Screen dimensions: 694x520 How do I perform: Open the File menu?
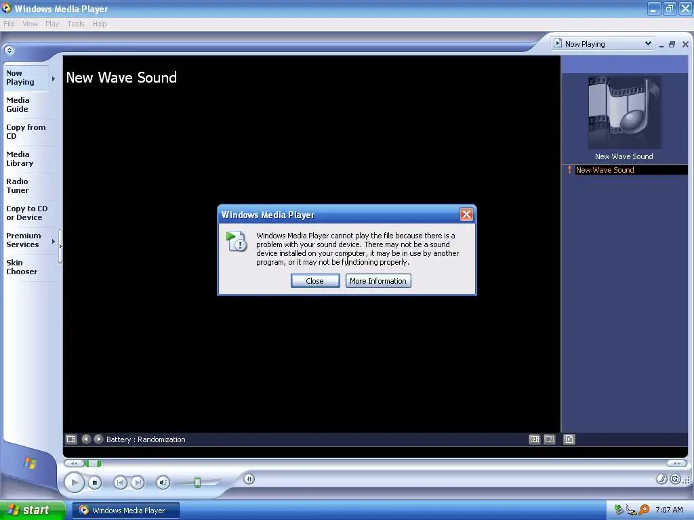tap(9, 24)
